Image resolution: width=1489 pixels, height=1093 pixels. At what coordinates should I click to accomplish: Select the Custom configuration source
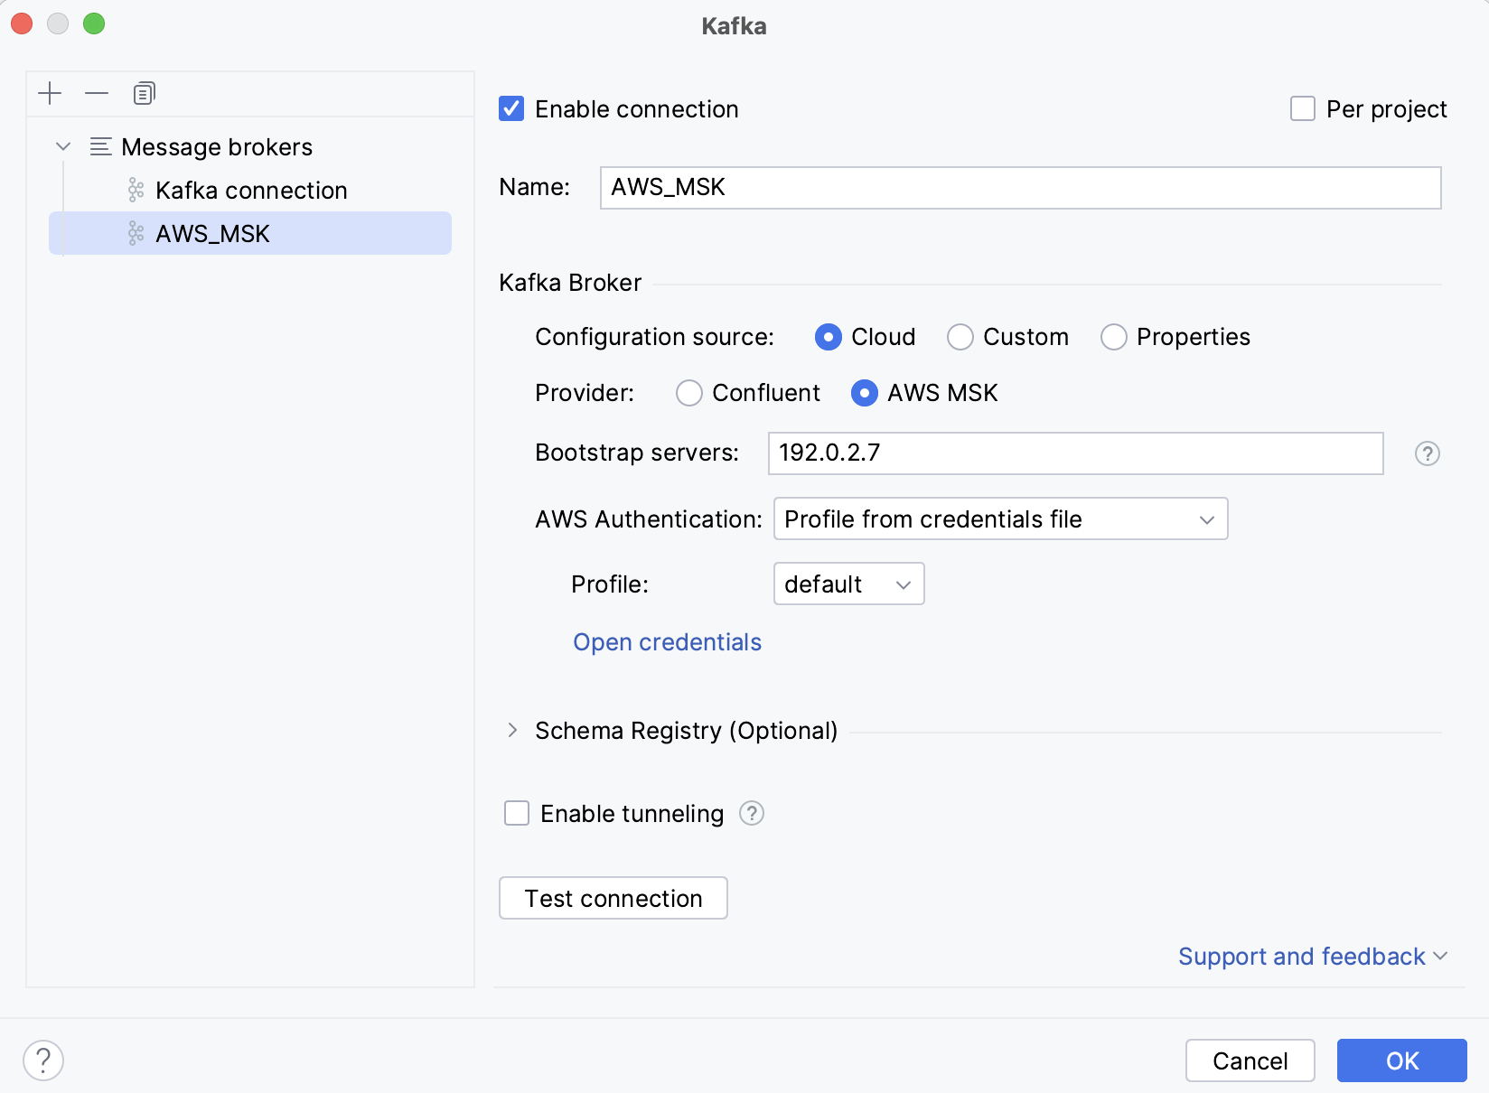coord(960,337)
